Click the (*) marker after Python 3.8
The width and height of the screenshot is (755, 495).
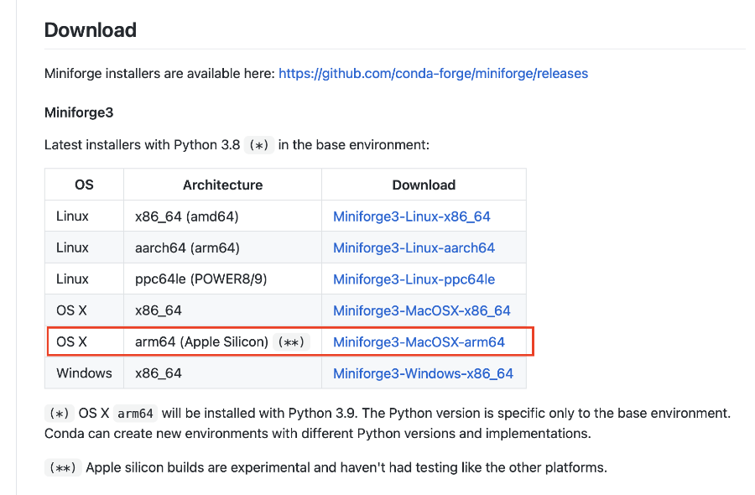[259, 145]
